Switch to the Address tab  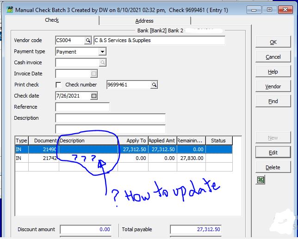coord(144,21)
